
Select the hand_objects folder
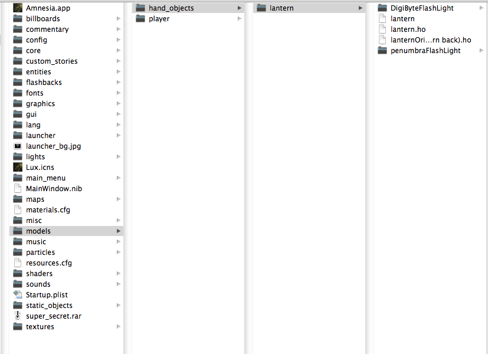(171, 8)
